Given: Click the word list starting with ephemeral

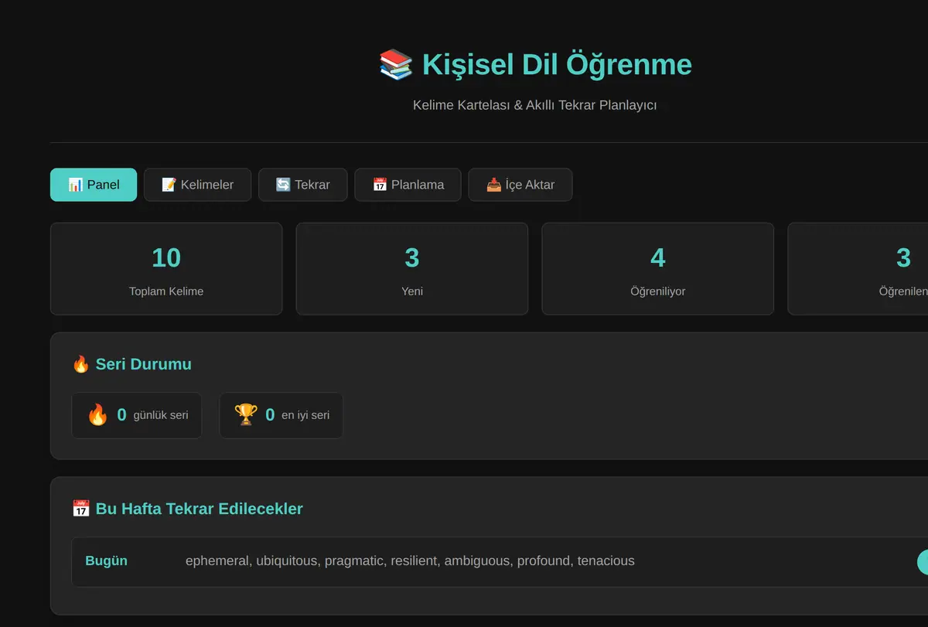Looking at the screenshot, I should tap(410, 561).
